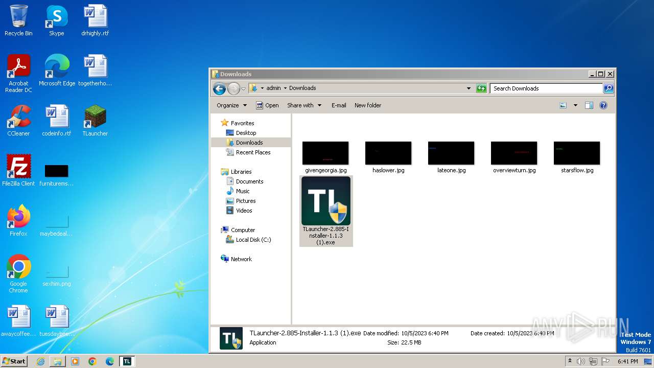Open Acrobat Reader DC shortcut
654x368 pixels.
click(18, 74)
